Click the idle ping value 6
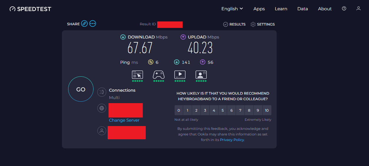 [x=157, y=62]
